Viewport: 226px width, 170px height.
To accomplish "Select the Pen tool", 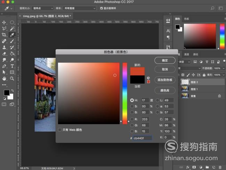I will (4, 66).
